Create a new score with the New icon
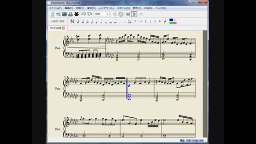Screen dimensions: 256x144 [53, 14]
